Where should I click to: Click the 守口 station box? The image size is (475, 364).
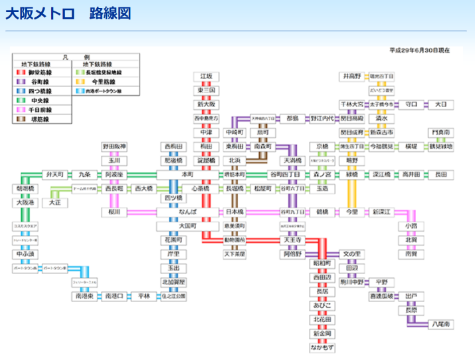point(411,104)
